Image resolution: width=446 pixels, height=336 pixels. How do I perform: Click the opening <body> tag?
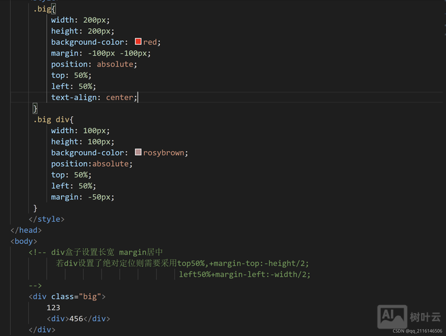pyautogui.click(x=24, y=241)
